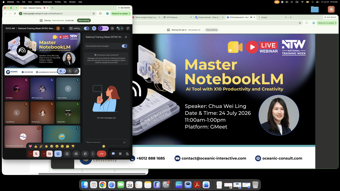Close the in-call messages panel
Viewport: 340px width, 191px height.
point(126,37)
